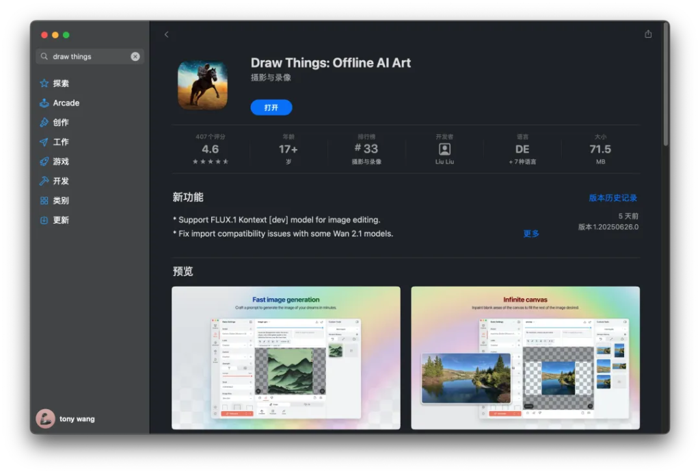Click the Draw Things: Offline AI Art title
The width and height of the screenshot is (700, 474).
[331, 62]
